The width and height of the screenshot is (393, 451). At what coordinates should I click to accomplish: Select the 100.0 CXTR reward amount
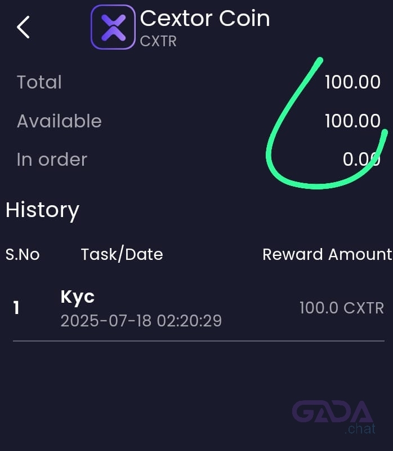point(342,308)
